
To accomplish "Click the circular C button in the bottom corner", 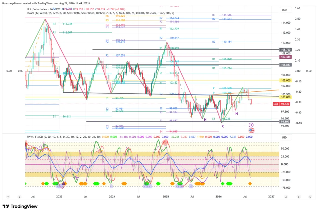I will click(x=310, y=197).
